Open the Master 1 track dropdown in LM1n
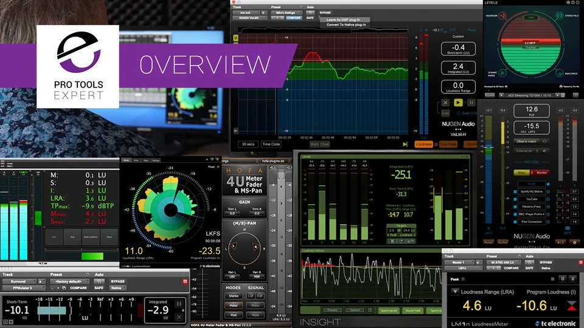This screenshot has width=584, height=328. (461, 262)
